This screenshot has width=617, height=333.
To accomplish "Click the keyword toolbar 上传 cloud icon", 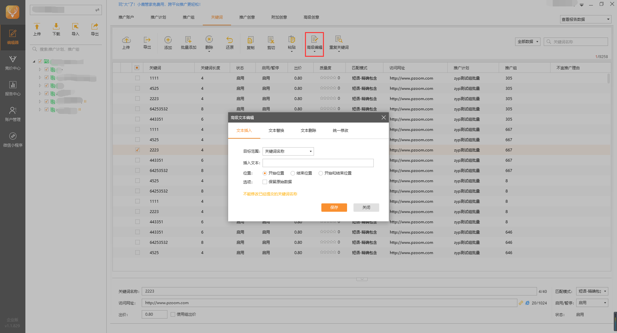I will (x=126, y=40).
